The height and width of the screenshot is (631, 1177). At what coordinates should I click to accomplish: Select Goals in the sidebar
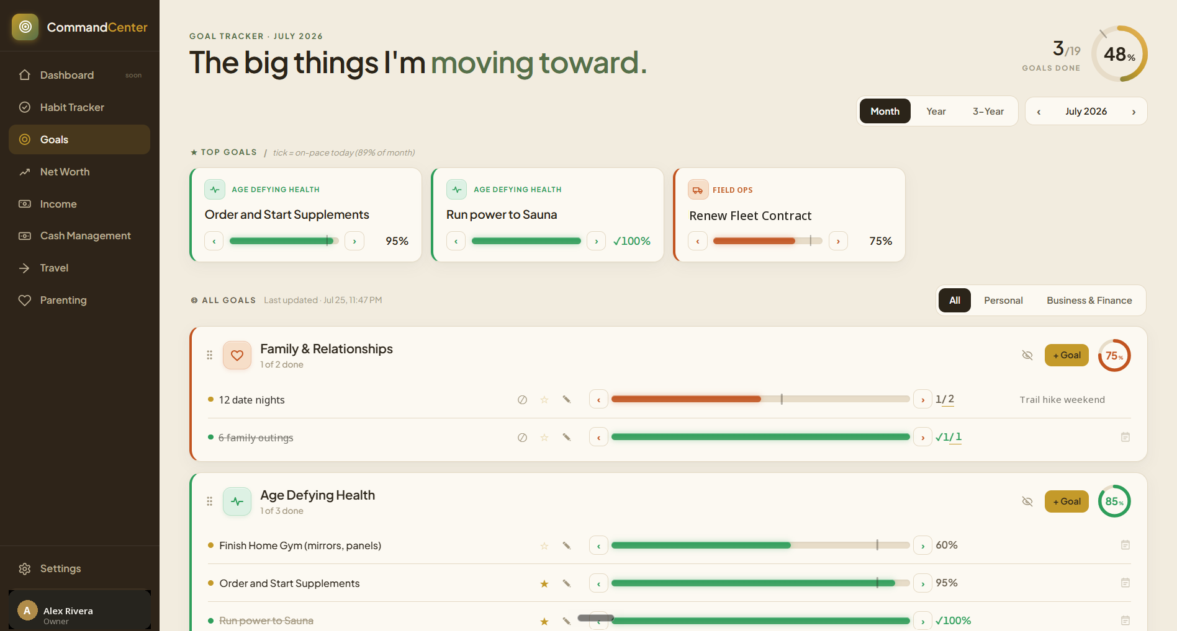[79, 139]
